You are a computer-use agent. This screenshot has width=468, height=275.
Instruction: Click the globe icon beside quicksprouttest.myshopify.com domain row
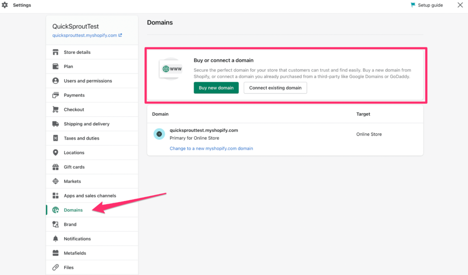[159, 134]
